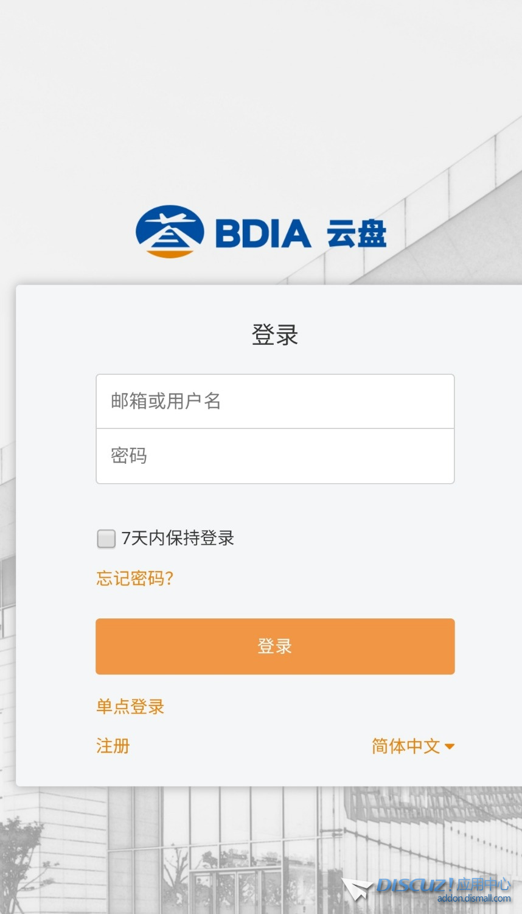522x914 pixels.
Task: Click the caret arrow beside 简体中文
Action: pyautogui.click(x=450, y=746)
